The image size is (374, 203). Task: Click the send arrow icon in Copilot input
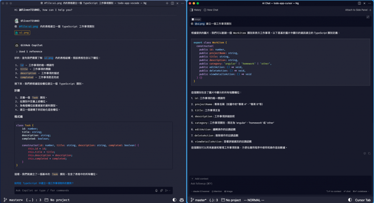pos(167,190)
